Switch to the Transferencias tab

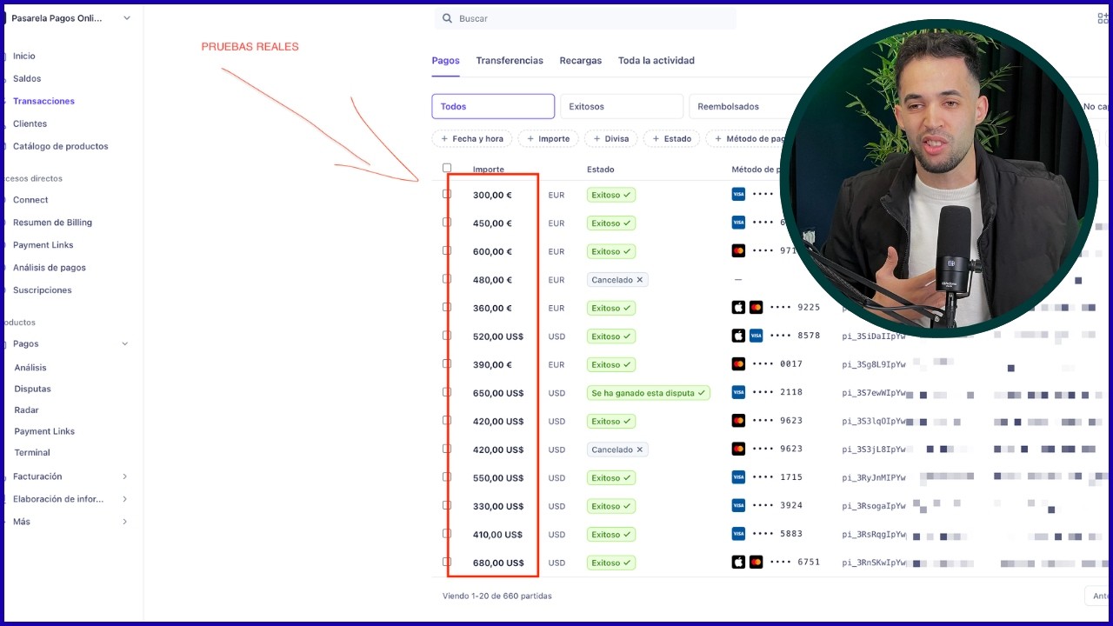click(x=510, y=61)
